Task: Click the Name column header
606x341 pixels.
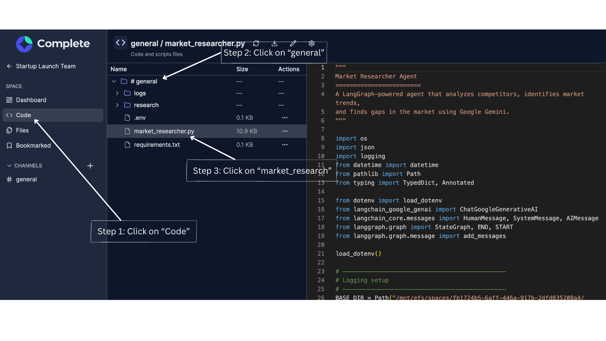Action: point(119,69)
